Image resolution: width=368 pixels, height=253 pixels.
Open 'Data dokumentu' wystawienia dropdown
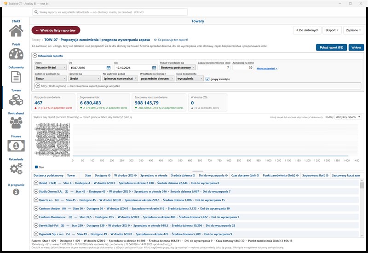click(x=190, y=79)
